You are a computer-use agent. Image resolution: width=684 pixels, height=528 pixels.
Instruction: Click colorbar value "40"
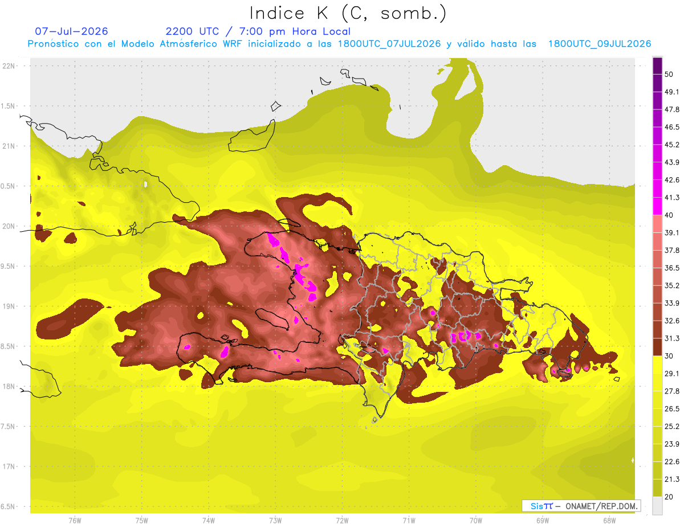669,215
